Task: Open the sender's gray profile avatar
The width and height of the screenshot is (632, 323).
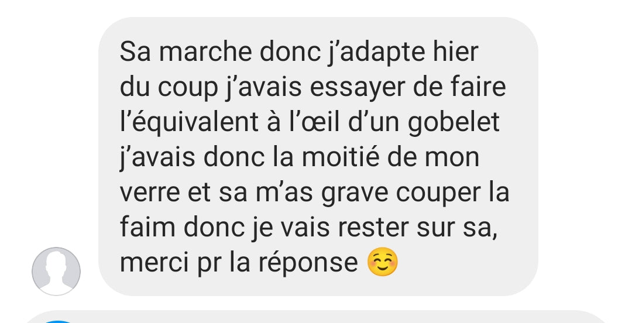Action: 56,272
